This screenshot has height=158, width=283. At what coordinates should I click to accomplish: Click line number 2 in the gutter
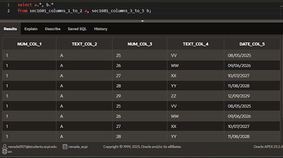click(x=8, y=11)
